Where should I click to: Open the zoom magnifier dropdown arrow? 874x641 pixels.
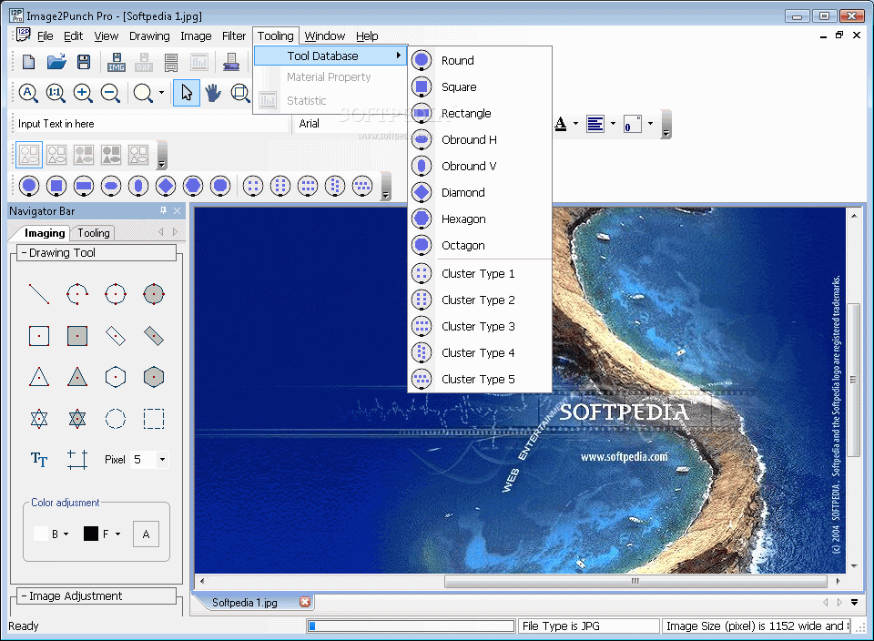click(x=162, y=93)
